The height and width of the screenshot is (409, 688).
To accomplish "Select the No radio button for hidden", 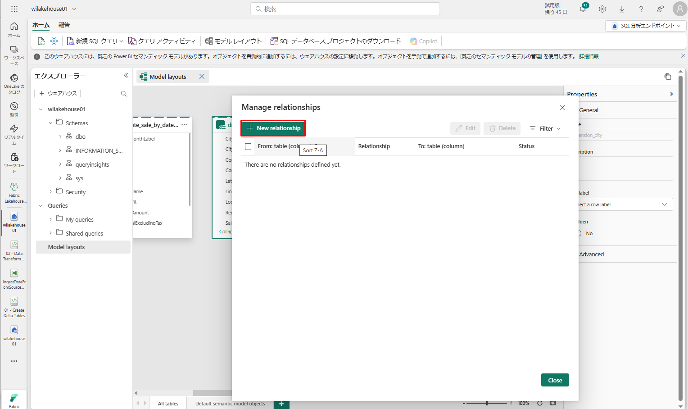I will pos(580,233).
